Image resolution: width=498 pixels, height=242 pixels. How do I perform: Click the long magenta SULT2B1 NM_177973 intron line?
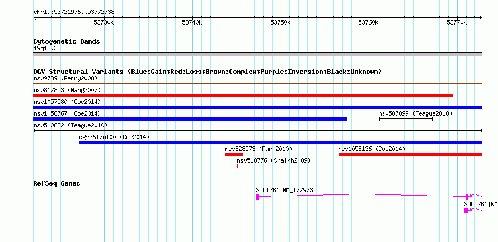point(362,196)
